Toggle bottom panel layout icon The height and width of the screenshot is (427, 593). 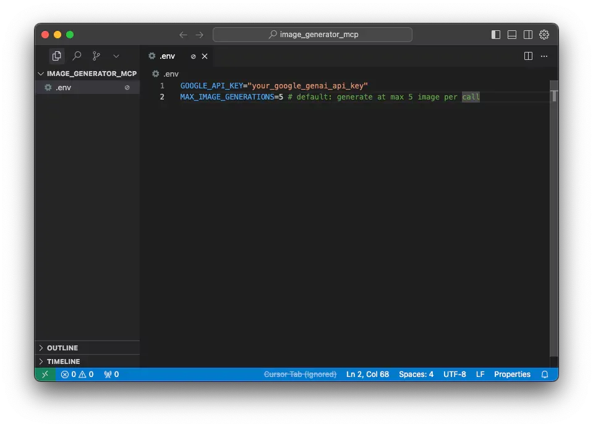512,35
